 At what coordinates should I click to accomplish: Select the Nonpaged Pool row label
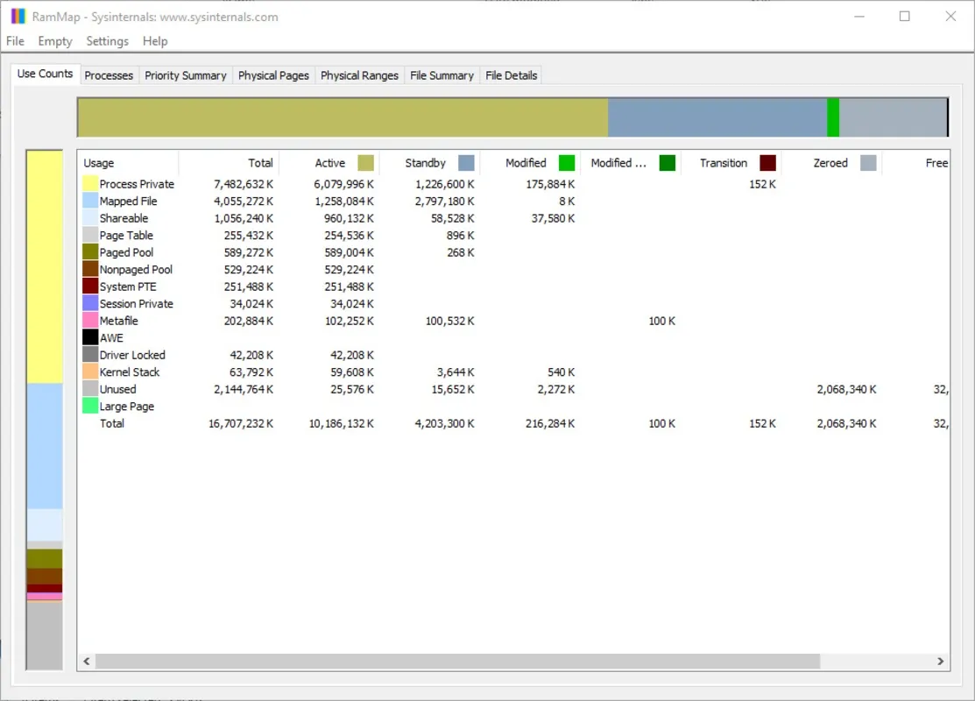click(x=136, y=269)
